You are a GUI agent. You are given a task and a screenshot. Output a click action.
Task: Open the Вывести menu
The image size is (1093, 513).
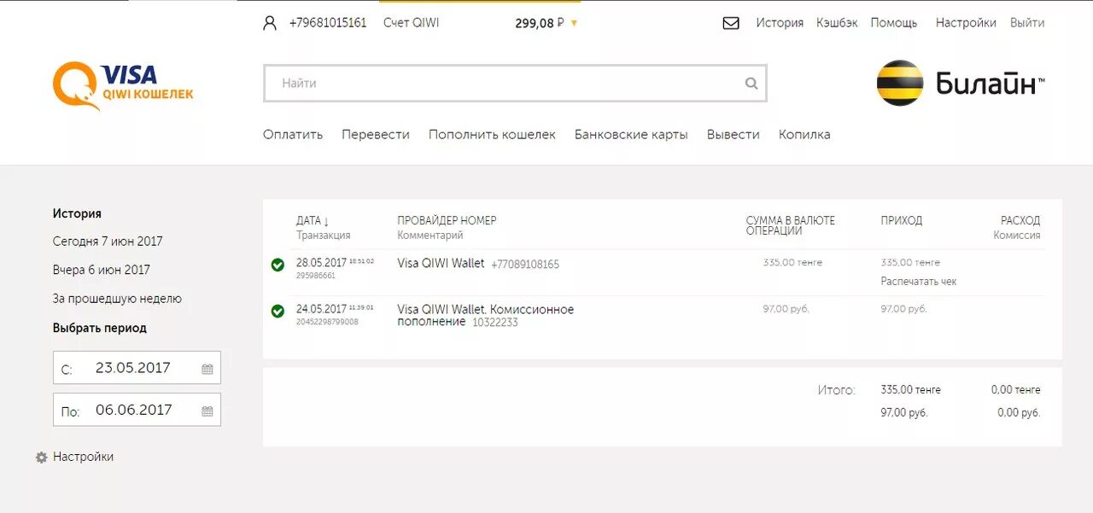click(734, 134)
